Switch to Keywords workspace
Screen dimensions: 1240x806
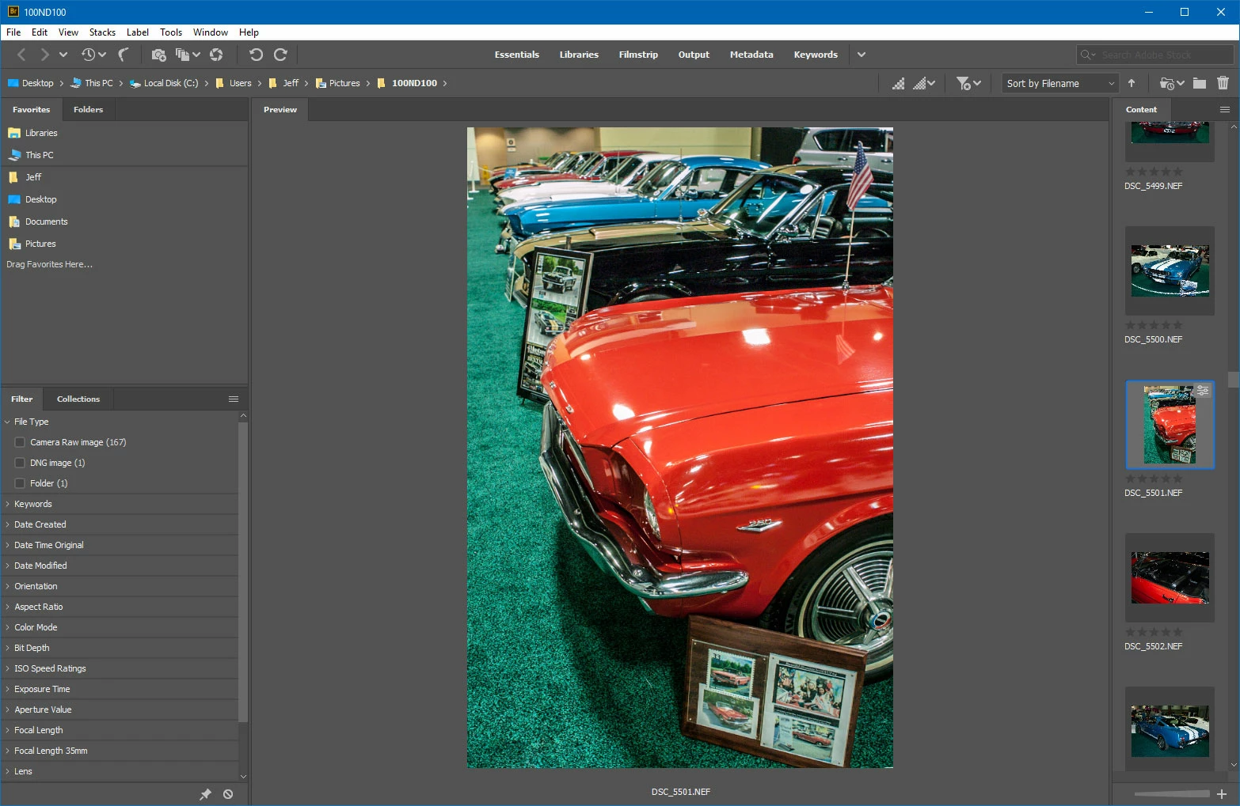816,55
